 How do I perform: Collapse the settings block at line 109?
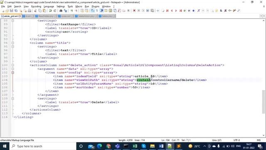click(13, 98)
